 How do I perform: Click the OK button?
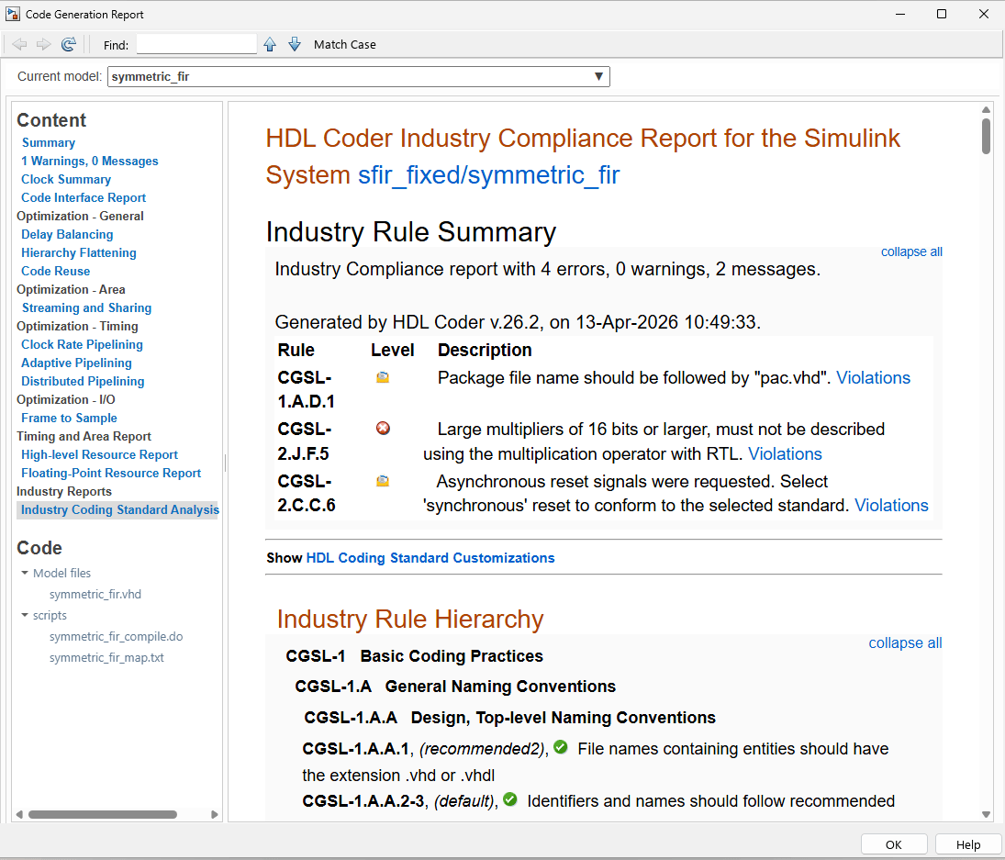click(x=893, y=844)
